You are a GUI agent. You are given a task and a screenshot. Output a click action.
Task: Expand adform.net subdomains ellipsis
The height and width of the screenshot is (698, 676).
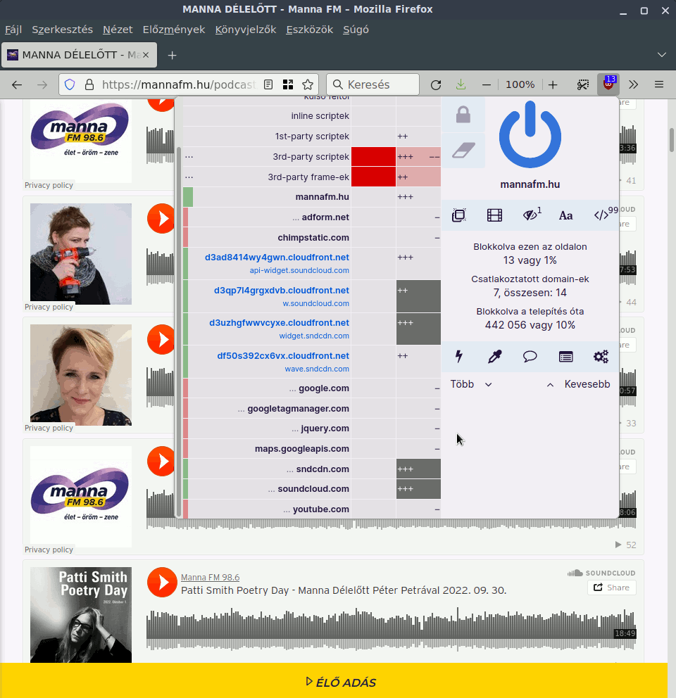tap(296, 217)
